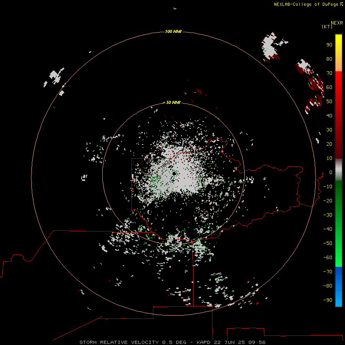Click the bright green segment near -60
This screenshot has height=345, width=345.
[338, 260]
